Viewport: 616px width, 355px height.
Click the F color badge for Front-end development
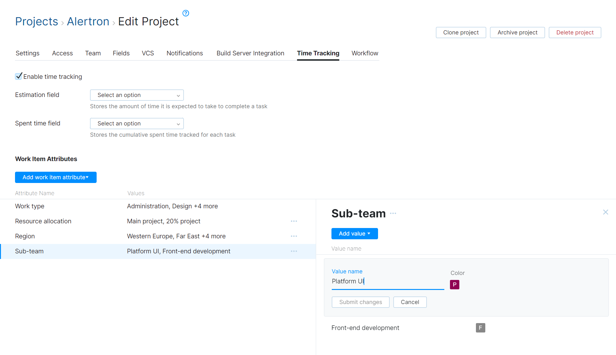tap(480, 328)
